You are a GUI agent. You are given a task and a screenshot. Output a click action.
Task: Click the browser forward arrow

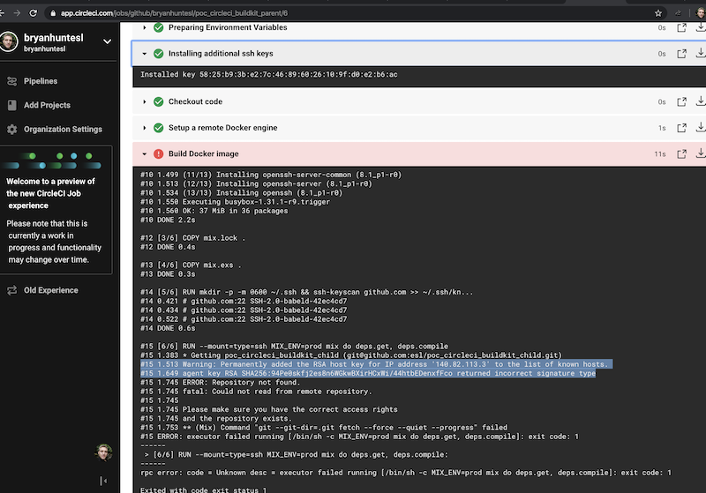(x=17, y=13)
